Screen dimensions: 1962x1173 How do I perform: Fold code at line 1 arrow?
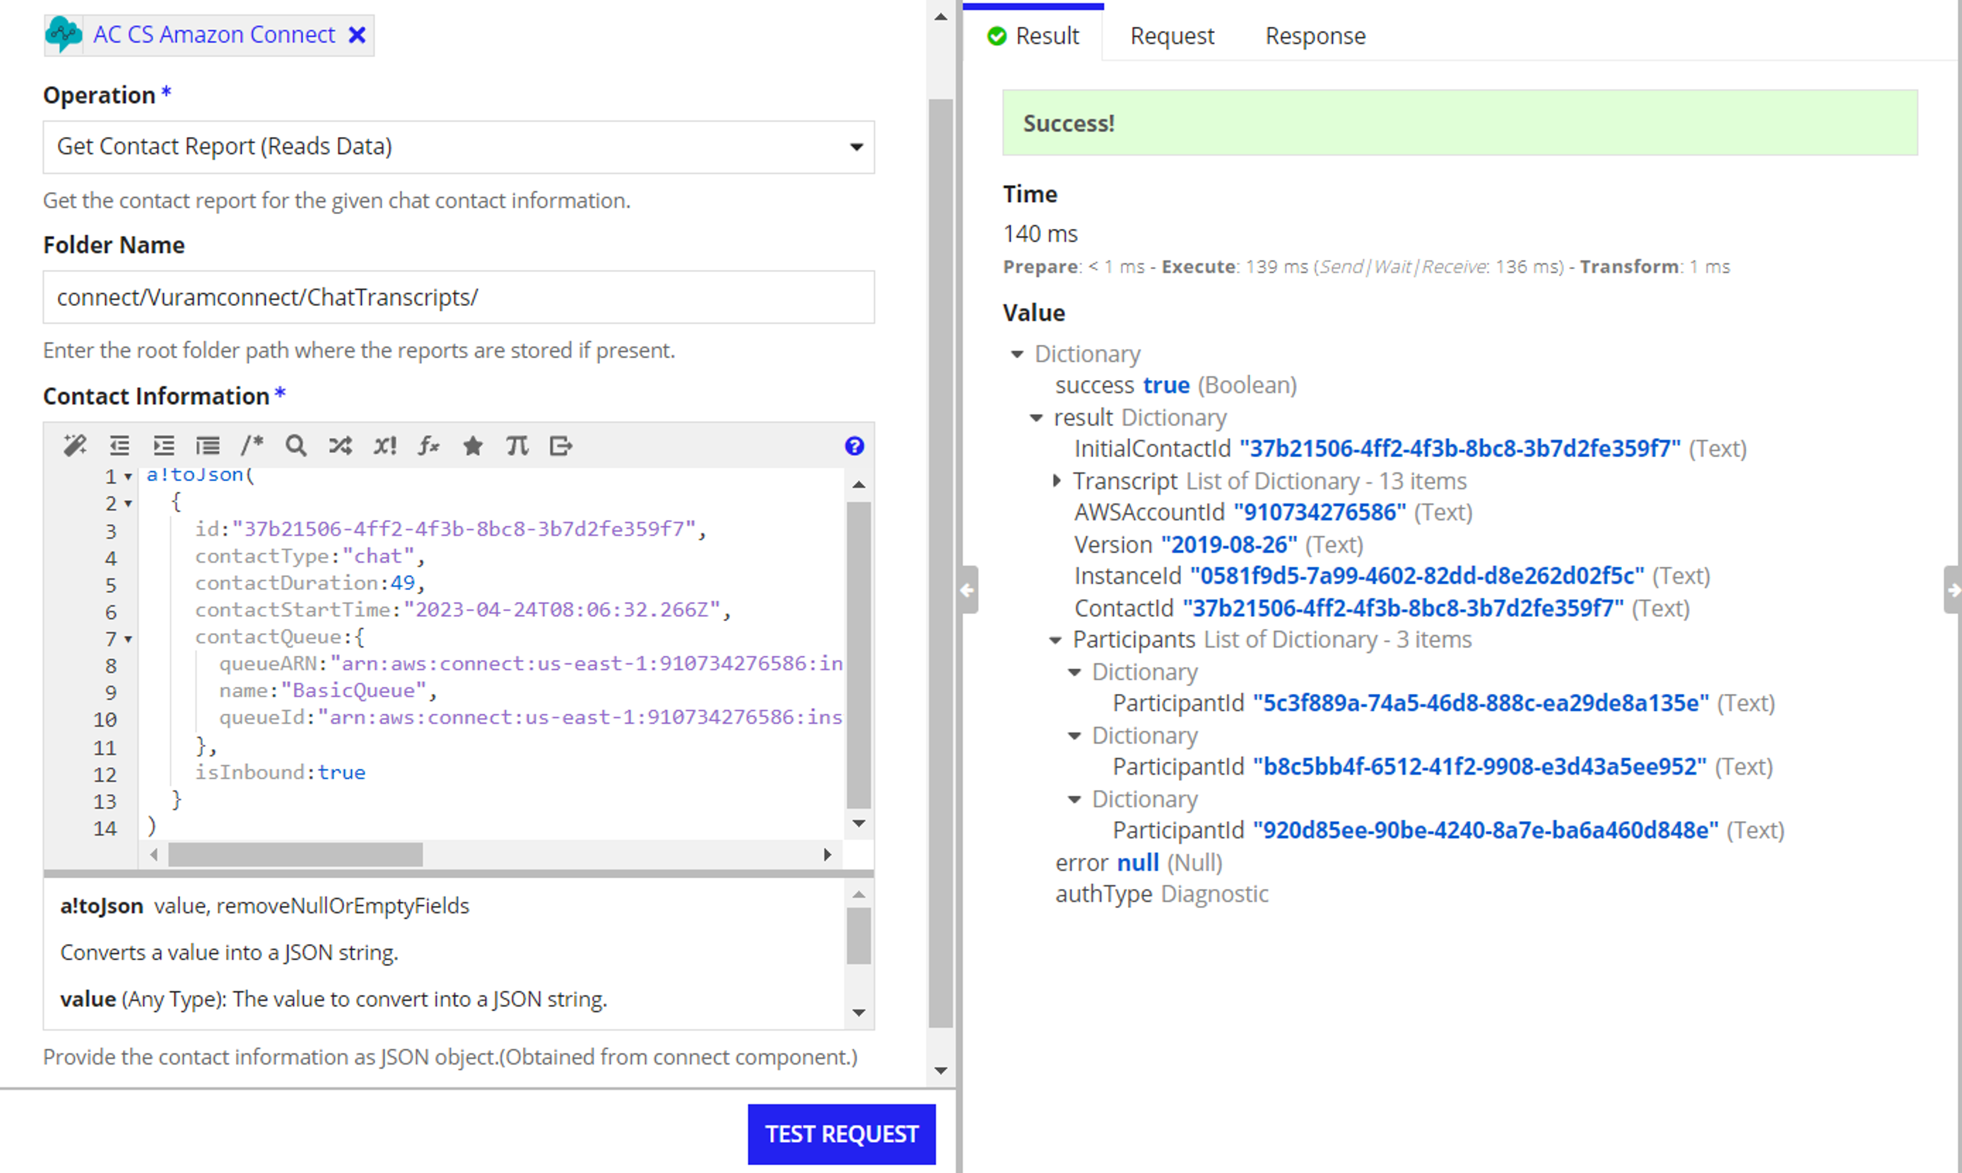click(128, 477)
